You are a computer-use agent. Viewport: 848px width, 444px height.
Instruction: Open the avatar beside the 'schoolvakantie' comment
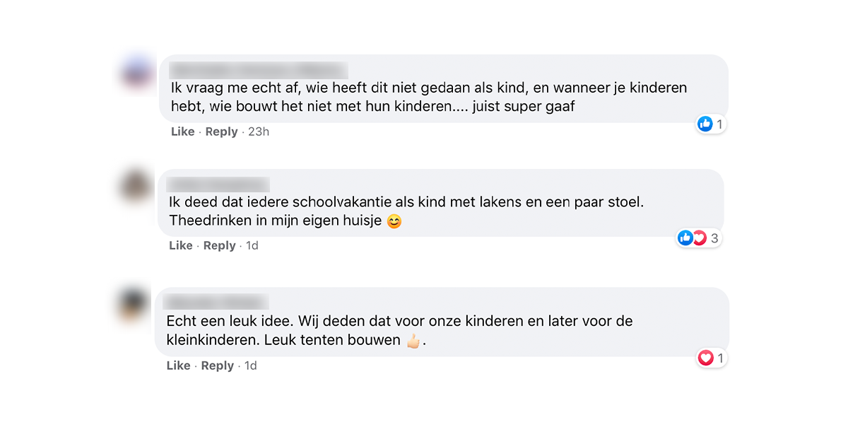(x=135, y=187)
